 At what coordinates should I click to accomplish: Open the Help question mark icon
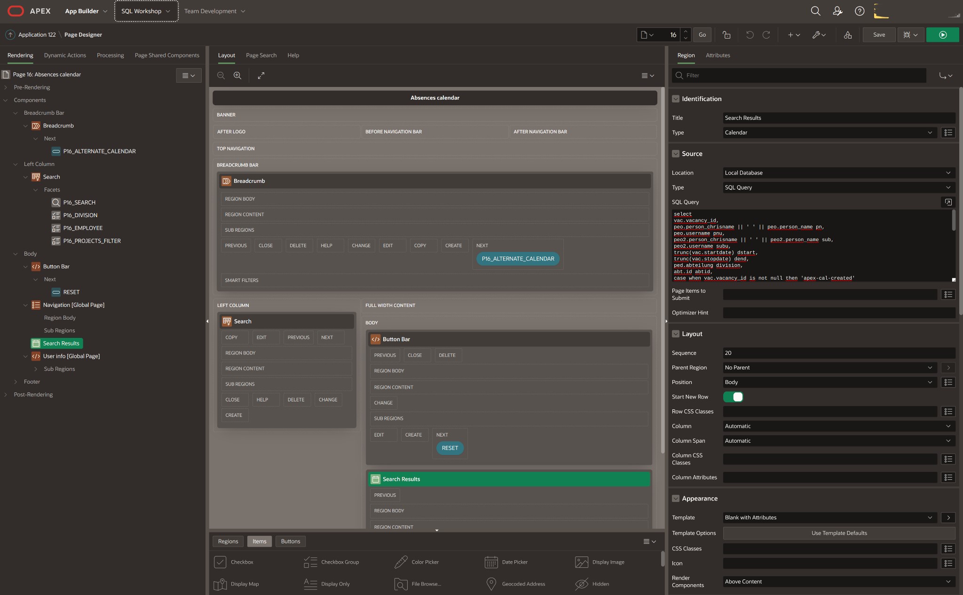point(860,11)
